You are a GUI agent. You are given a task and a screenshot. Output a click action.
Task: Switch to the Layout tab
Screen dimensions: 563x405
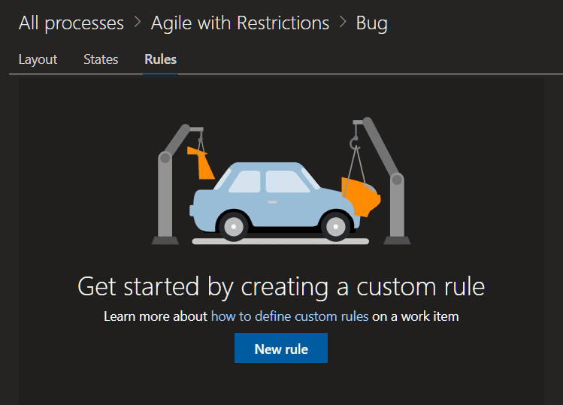click(x=38, y=59)
